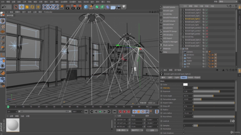Image resolution: width=241 pixels, height=135 pixels.
Task: Search objects with magnifier icon
Action: pyautogui.click(x=227, y=6)
